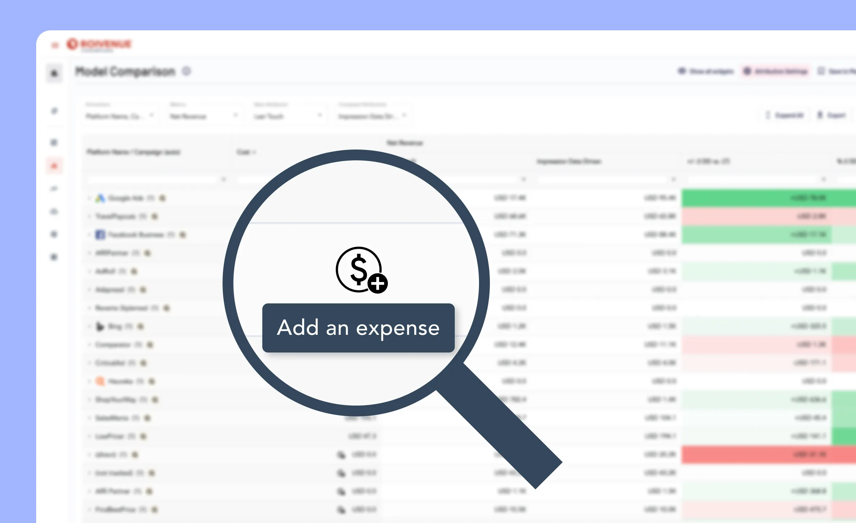Click the Export button
The image size is (856, 523).
click(x=831, y=115)
